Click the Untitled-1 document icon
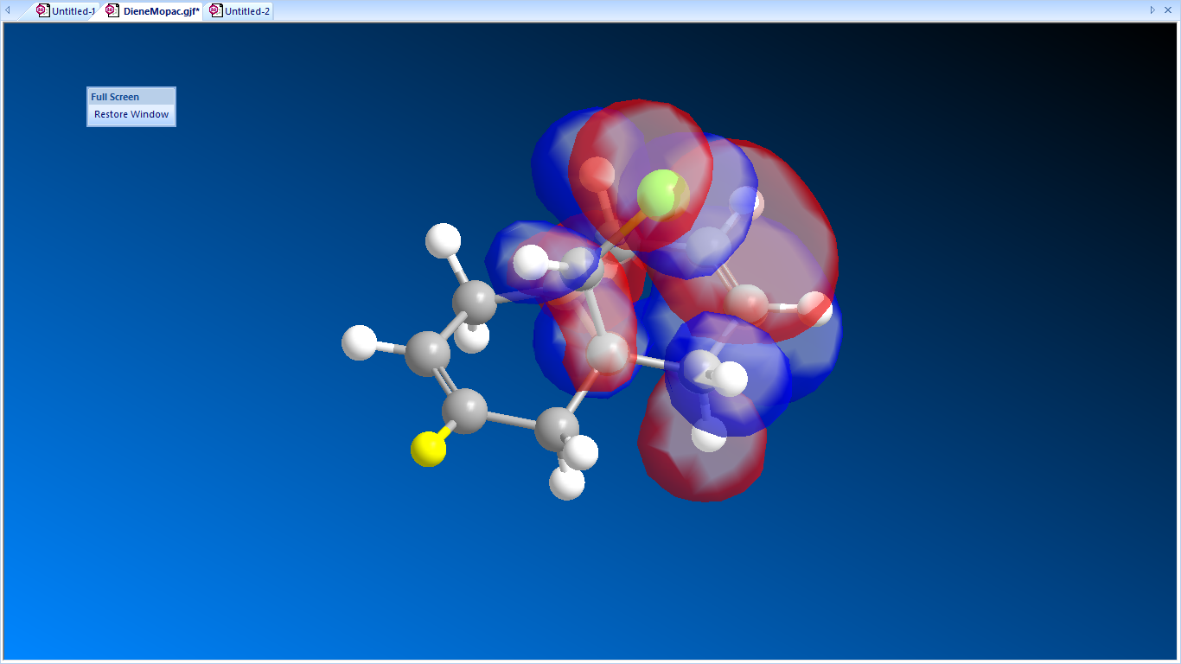1181x664 pixels. [42, 10]
